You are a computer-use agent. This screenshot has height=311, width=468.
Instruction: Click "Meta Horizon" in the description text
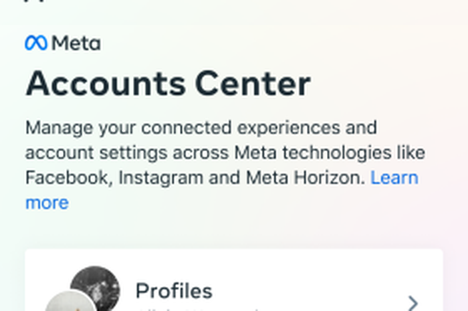click(306, 178)
